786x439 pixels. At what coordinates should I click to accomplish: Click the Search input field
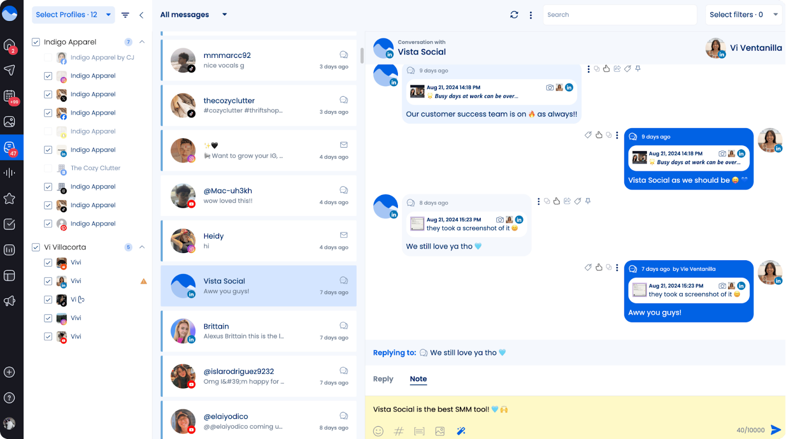click(x=619, y=15)
